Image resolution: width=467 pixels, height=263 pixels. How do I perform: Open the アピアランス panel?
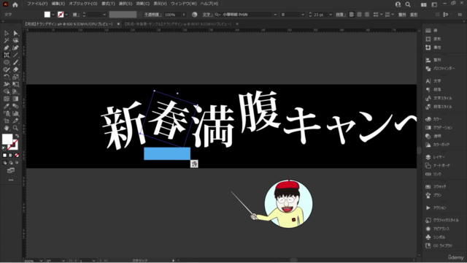coord(439,229)
